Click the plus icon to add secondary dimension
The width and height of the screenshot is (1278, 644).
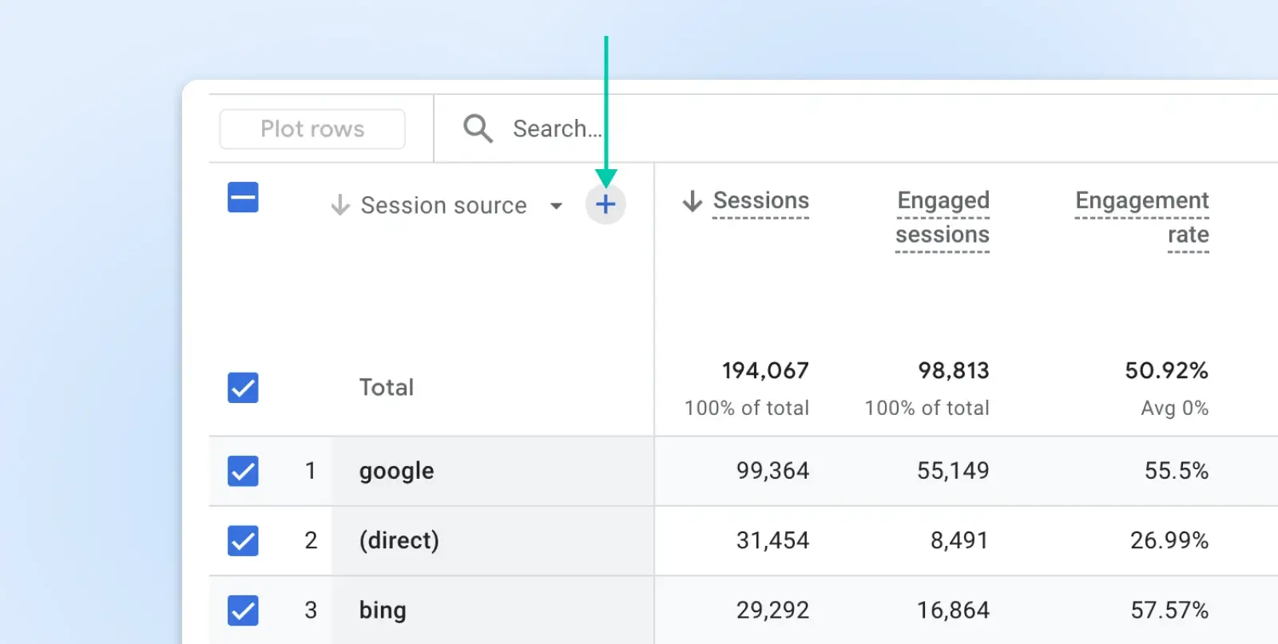[x=605, y=204]
